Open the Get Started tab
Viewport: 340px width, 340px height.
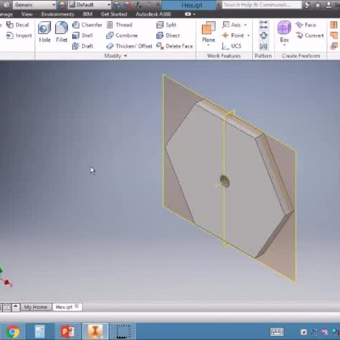(114, 14)
